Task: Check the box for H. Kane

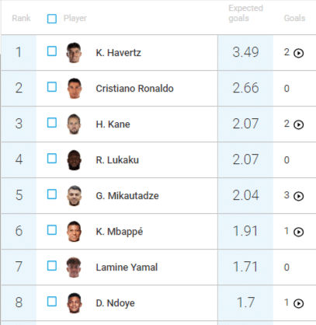Action: pyautogui.click(x=52, y=123)
